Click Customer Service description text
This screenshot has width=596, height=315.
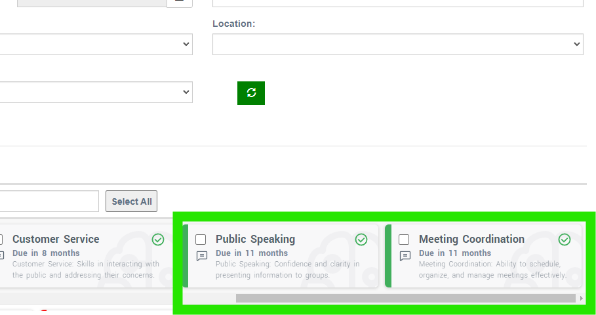(x=86, y=269)
